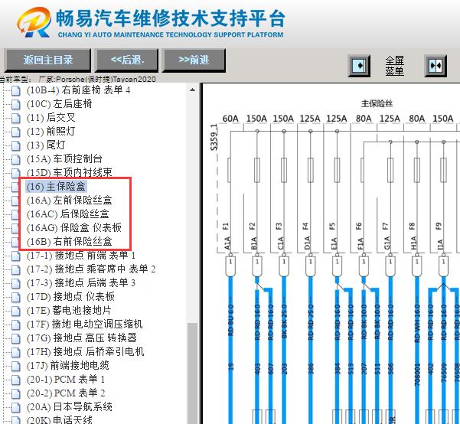Viewport: 460px width, 424px height.
Task: Click the tree scrollbar up arrow
Action: pos(192,90)
